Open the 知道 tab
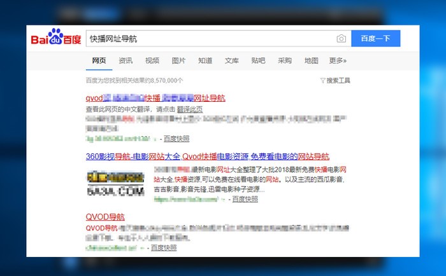 [x=205, y=60]
